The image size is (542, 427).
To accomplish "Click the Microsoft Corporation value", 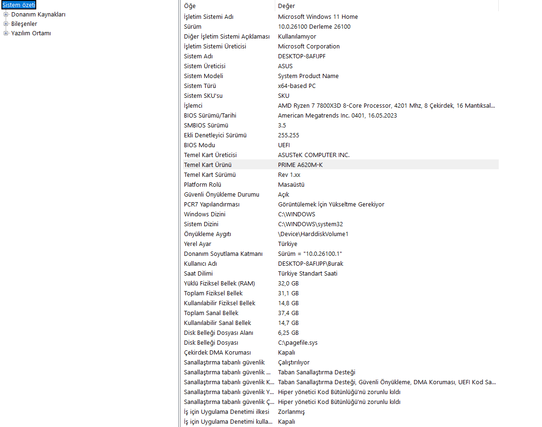I will point(309,46).
